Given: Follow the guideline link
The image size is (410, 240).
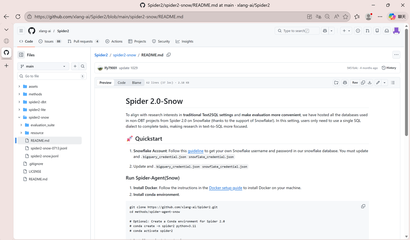Looking at the screenshot, I should (x=195, y=151).
